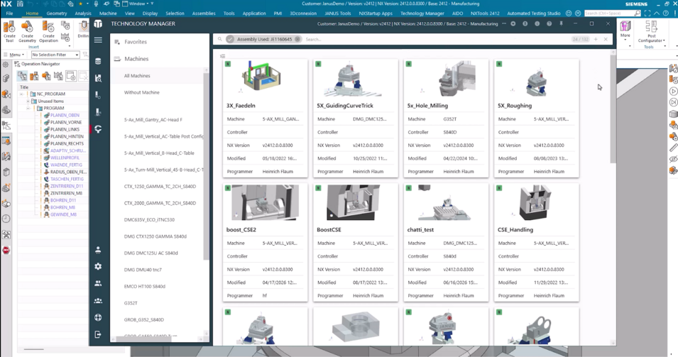Click the help question mark in Technology Manager header
The width and height of the screenshot is (678, 357).
(x=549, y=23)
